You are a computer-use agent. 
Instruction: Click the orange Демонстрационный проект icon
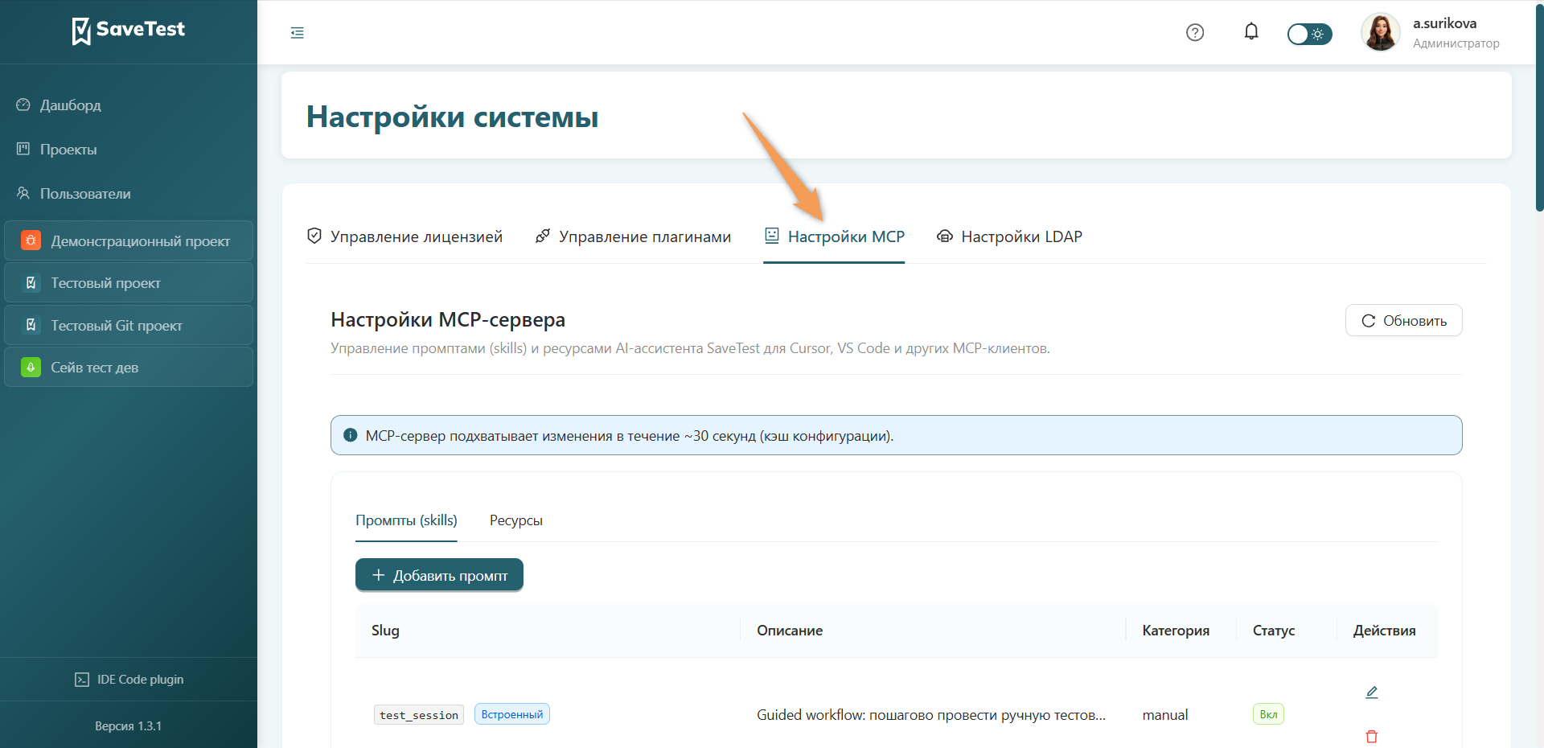[x=31, y=240]
